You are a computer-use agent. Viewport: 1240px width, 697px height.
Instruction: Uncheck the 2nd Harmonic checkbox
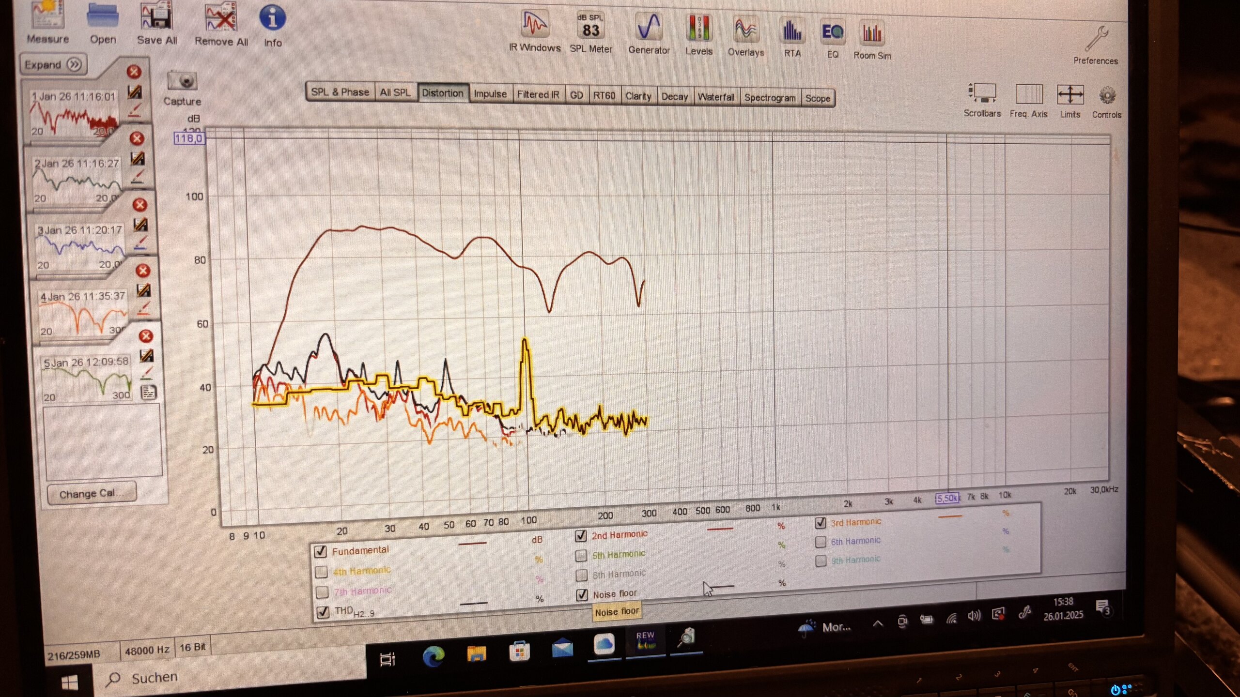[581, 536]
